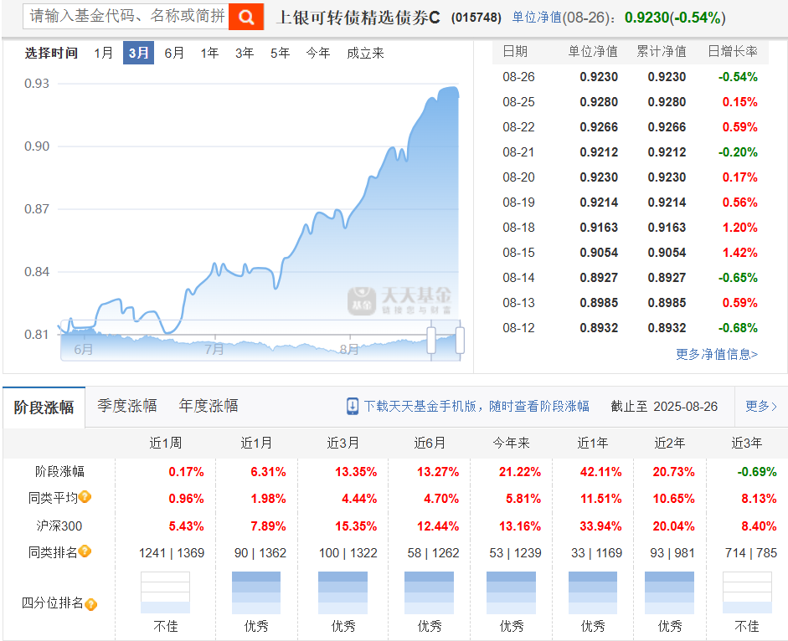788x641 pixels.
Task: Focus the fund code search input field
Action: point(126,17)
